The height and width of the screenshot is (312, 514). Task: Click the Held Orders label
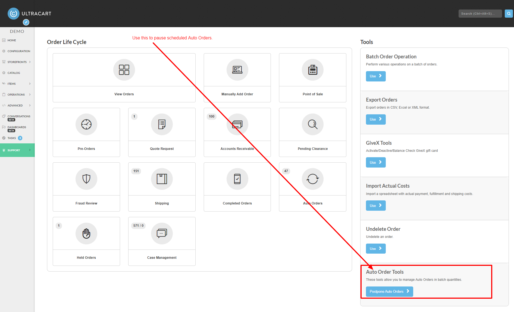tap(86, 258)
